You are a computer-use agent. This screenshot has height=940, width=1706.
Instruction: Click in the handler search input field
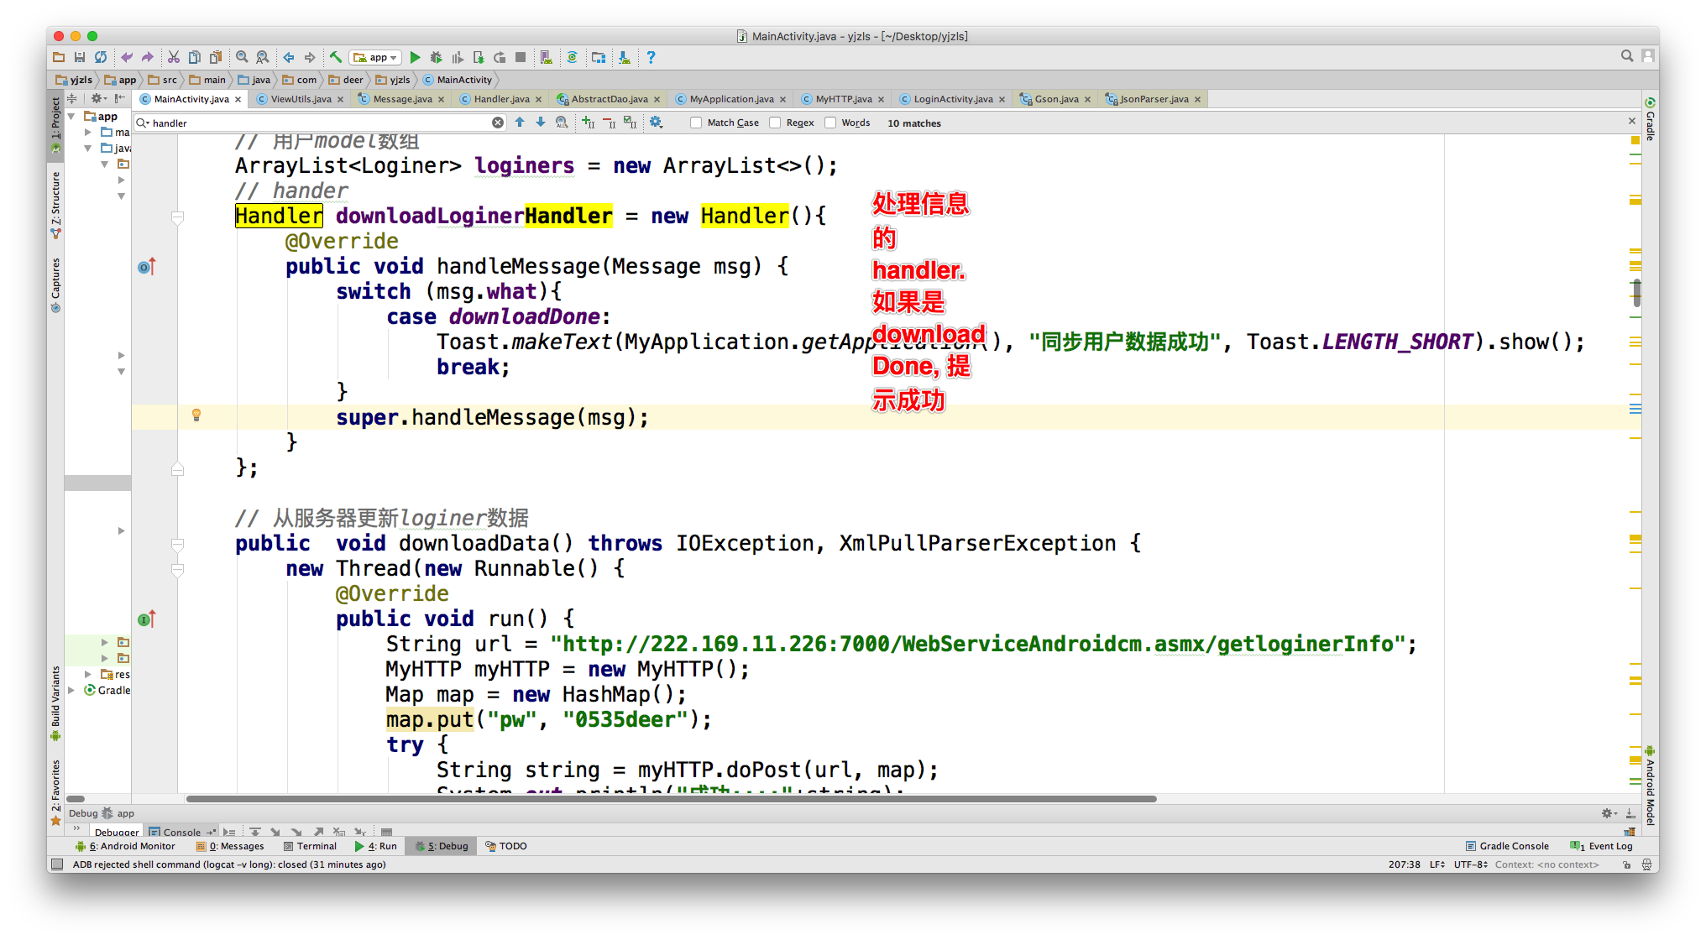click(x=319, y=123)
